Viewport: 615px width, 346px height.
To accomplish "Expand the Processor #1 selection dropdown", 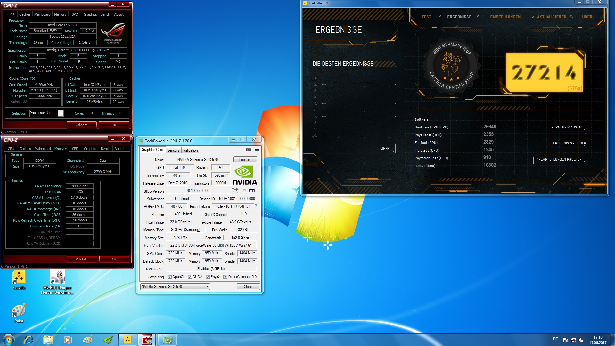I will 61,113.
